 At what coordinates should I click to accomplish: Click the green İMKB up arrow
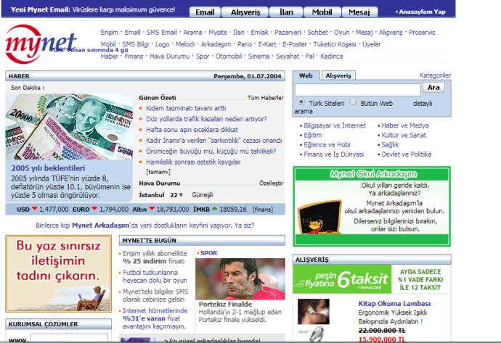point(214,209)
